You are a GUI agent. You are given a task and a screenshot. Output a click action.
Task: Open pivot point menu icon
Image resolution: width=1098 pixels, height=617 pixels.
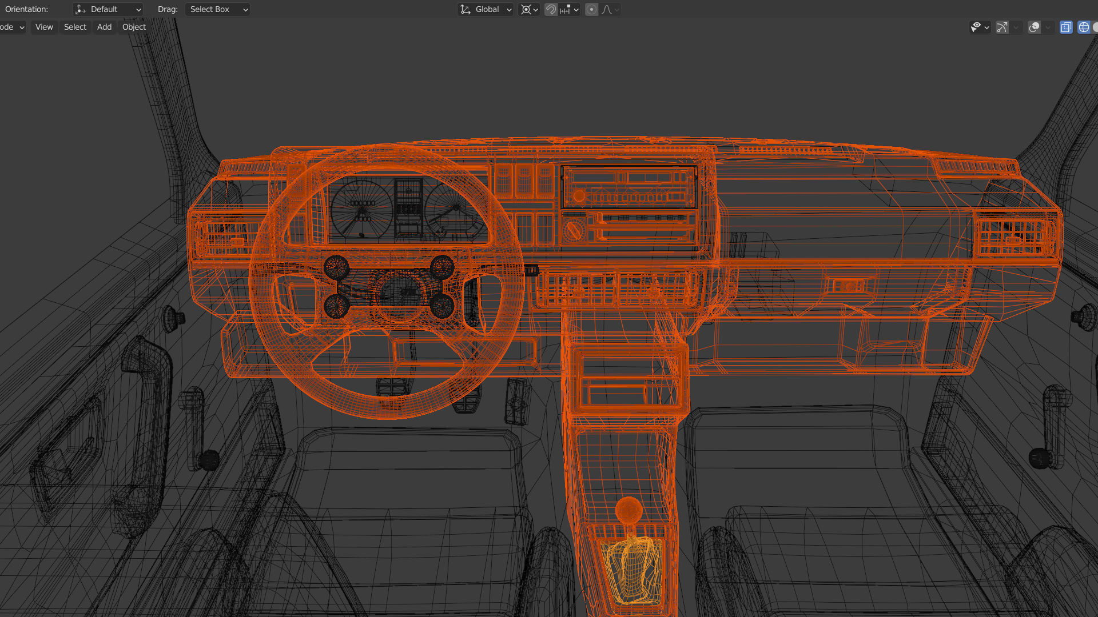pos(529,9)
